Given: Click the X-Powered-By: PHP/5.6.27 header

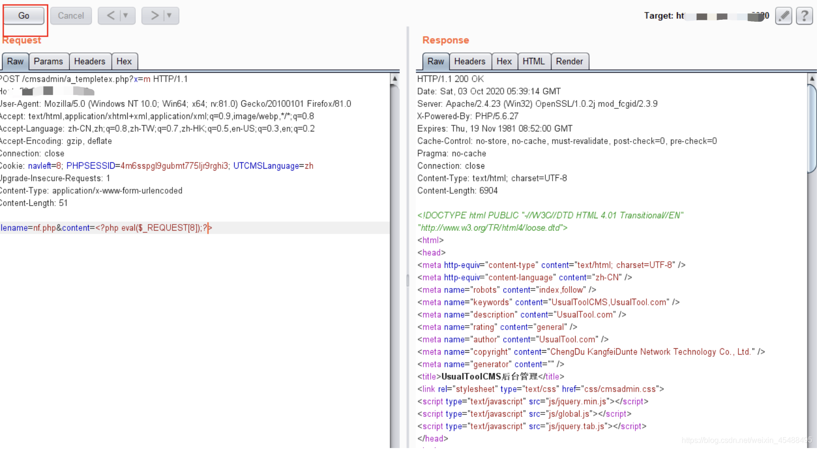Looking at the screenshot, I should click(x=468, y=116).
